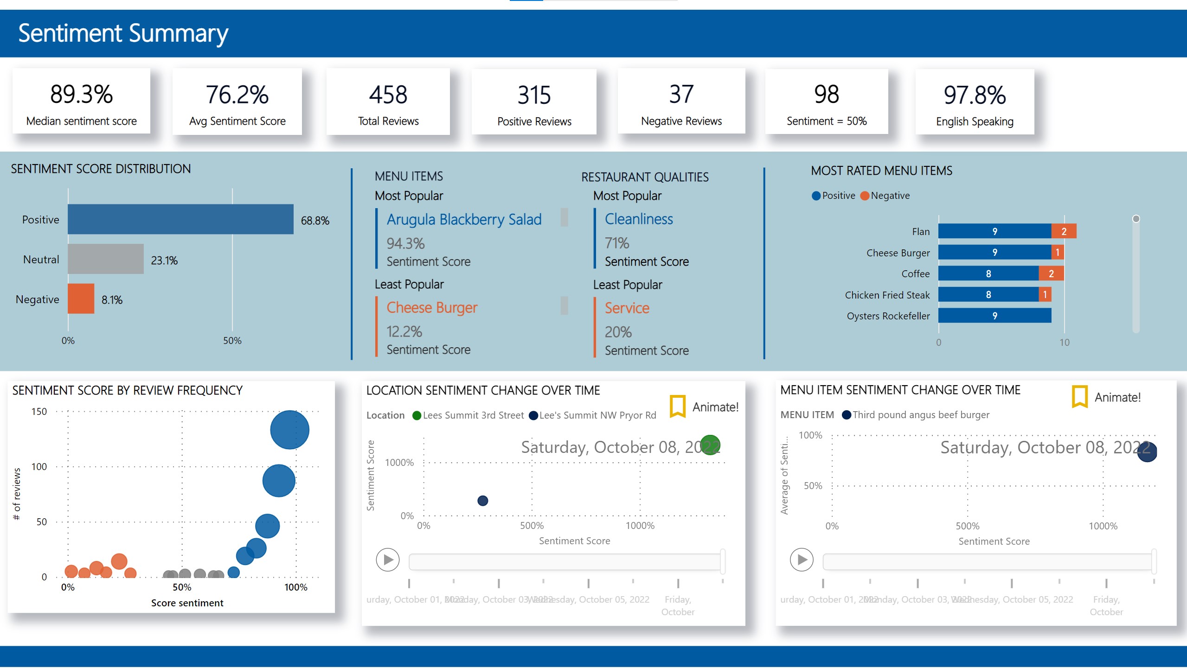Click the 'SENTIMENT SCORE BY REVIEW FREQUENCY' title
The image size is (1187, 668).
tap(127, 390)
